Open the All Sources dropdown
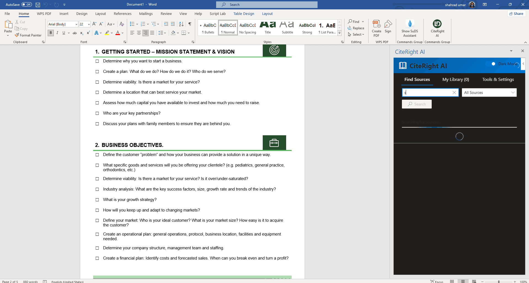Image resolution: width=529 pixels, height=283 pixels. 489,92
